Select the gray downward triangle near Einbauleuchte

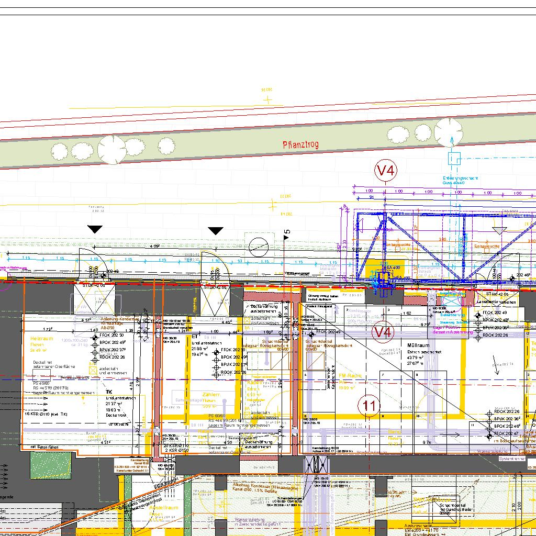(497, 230)
